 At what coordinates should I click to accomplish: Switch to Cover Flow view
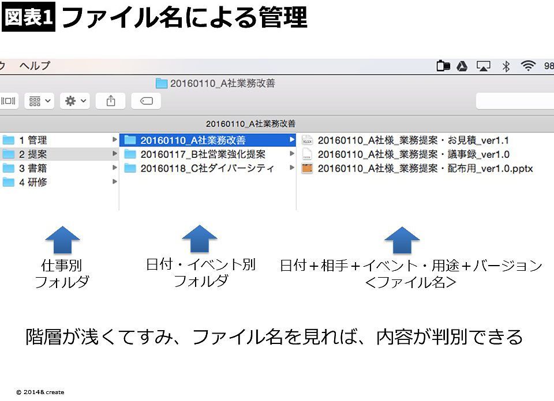tap(9, 101)
